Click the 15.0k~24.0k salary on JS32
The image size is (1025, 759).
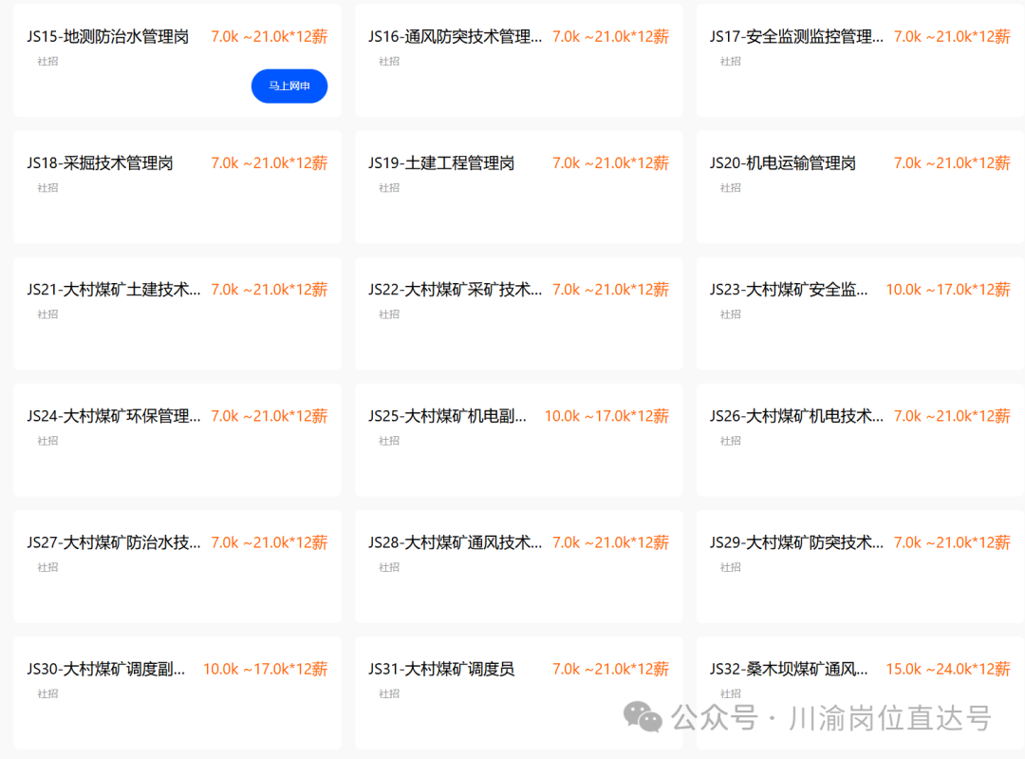[x=948, y=669]
